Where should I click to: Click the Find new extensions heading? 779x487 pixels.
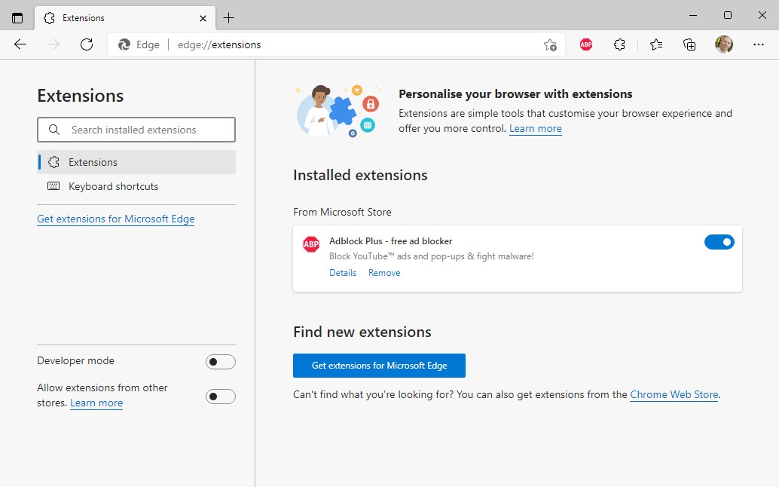coord(362,332)
